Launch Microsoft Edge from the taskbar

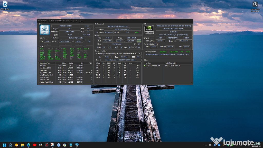29,145
